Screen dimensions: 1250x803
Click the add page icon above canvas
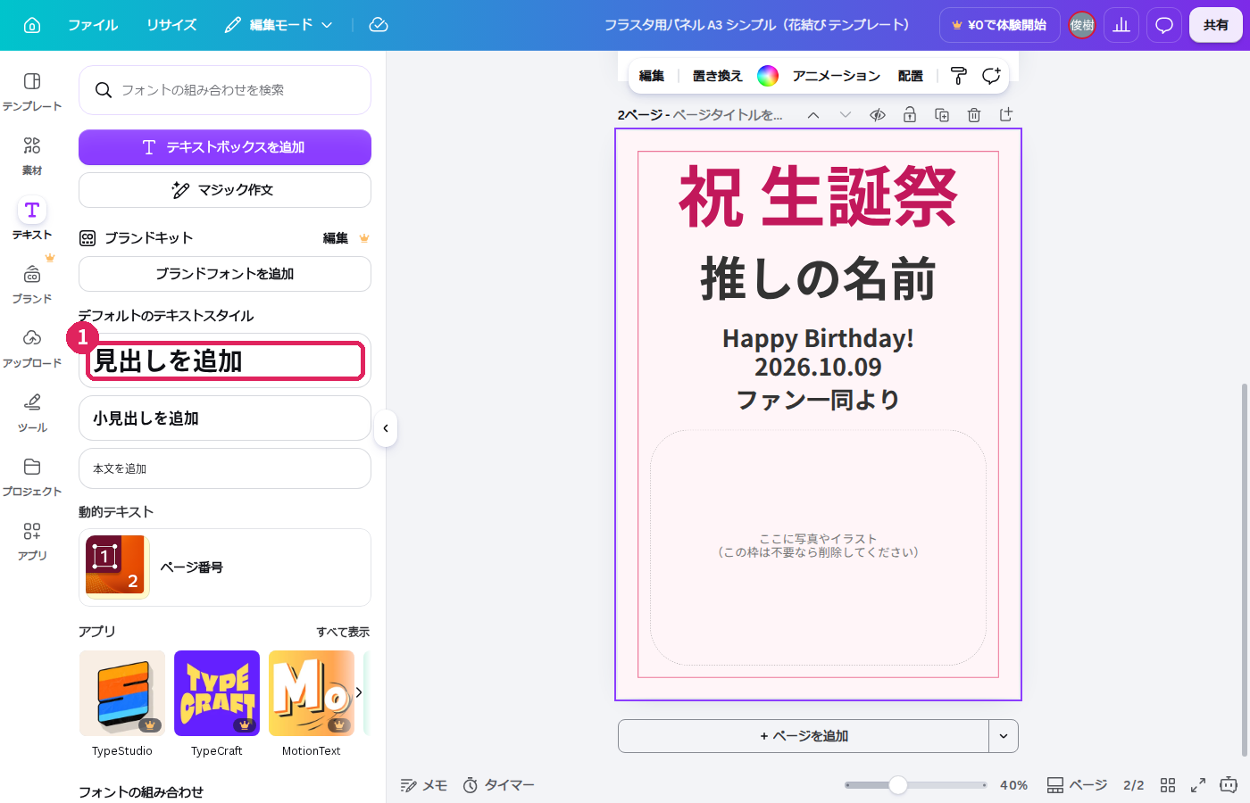tap(1006, 115)
